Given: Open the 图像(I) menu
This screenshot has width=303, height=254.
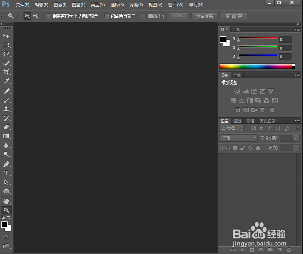Looking at the screenshot, I should 60,5.
